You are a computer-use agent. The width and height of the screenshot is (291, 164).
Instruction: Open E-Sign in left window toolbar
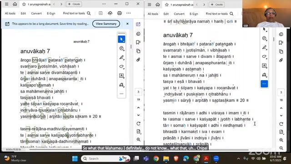click(x=51, y=13)
